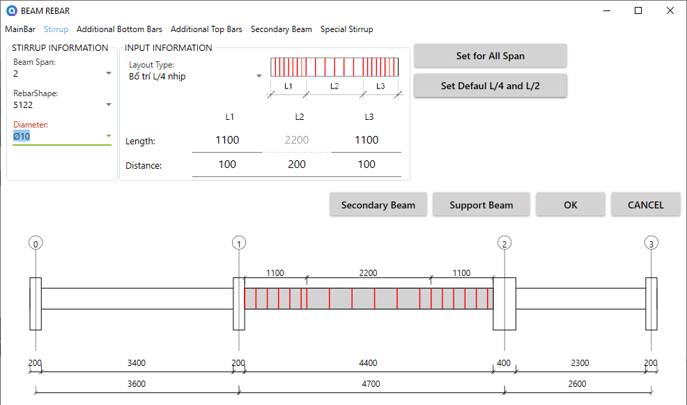The image size is (687, 405).
Task: Click the L3 Distance field 100
Action: (366, 165)
